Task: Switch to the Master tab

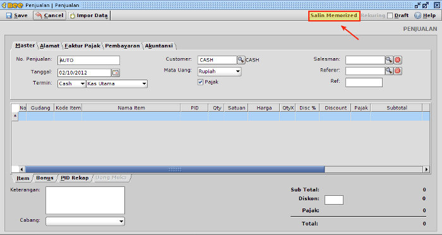Action: [25, 45]
